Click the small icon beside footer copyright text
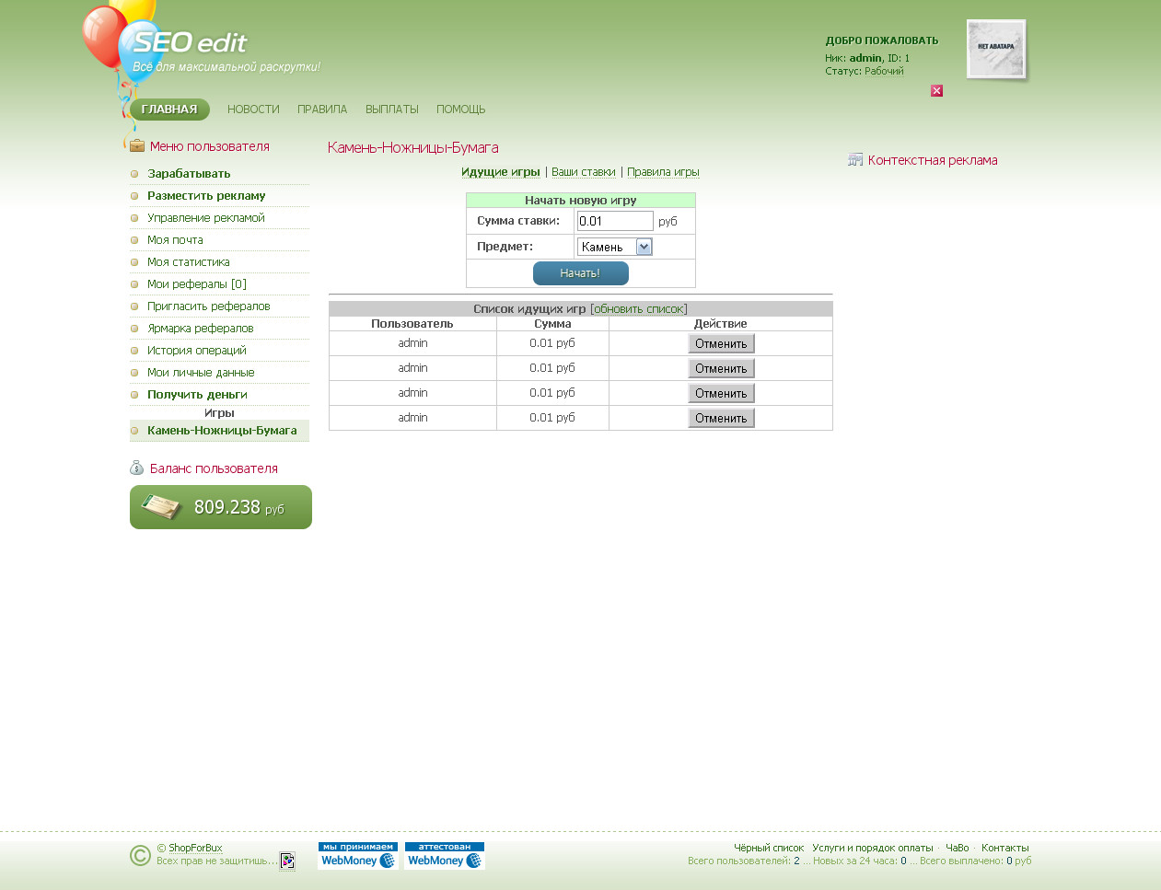1161x890 pixels. pos(287,861)
